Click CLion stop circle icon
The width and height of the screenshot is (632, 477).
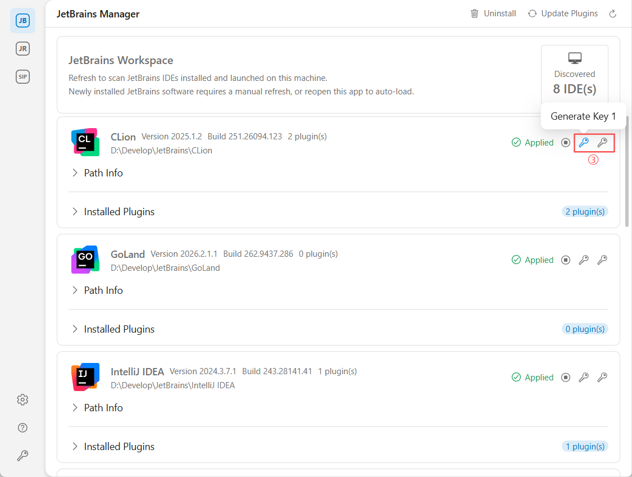(566, 142)
